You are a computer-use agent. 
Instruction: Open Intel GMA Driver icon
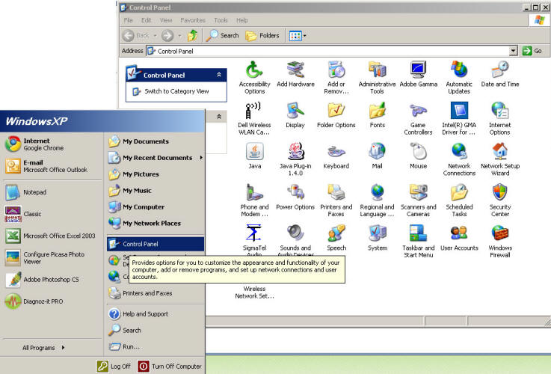pos(459,111)
